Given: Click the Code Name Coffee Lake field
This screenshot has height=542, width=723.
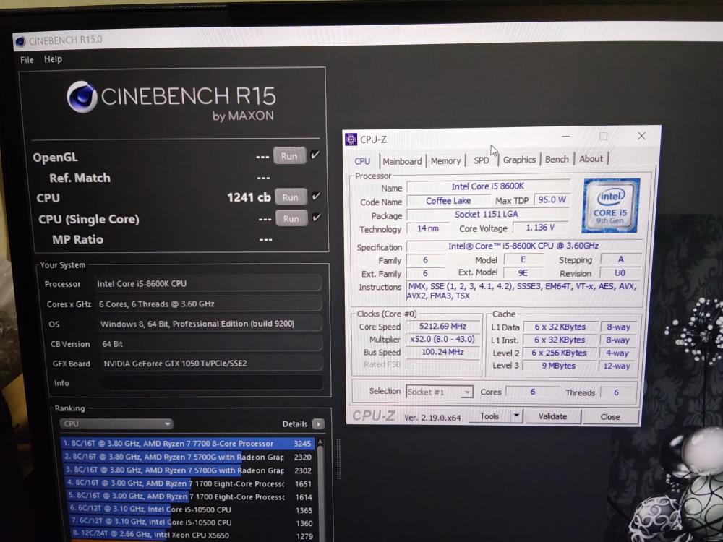Looking at the screenshot, I should [x=448, y=201].
